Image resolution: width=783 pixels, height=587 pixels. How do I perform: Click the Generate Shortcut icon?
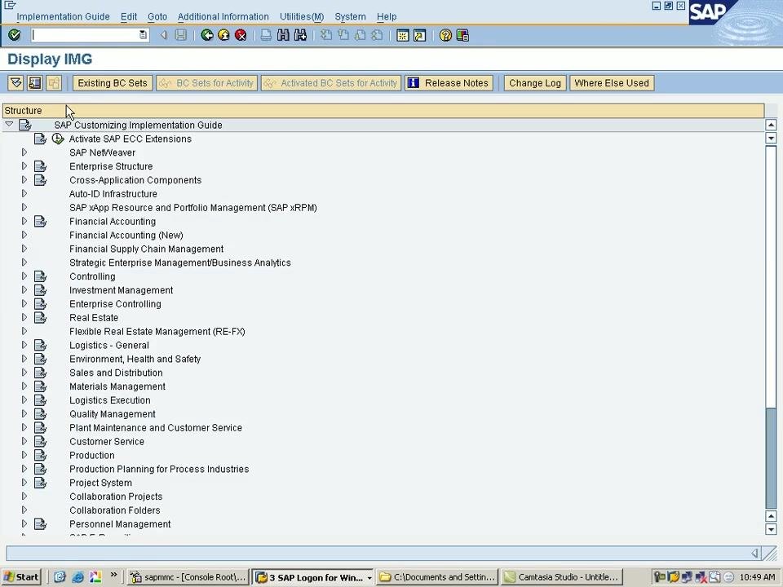419,35
